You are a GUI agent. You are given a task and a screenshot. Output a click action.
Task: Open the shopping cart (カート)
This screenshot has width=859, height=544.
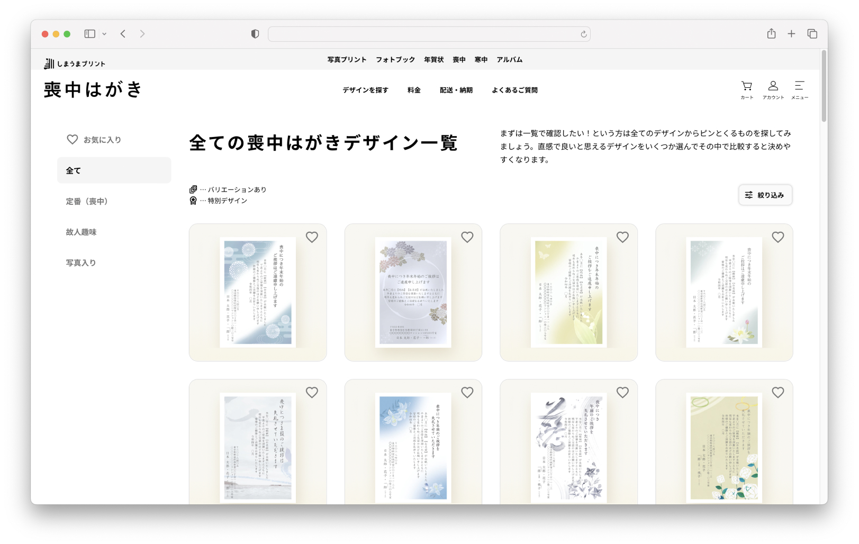pos(746,89)
